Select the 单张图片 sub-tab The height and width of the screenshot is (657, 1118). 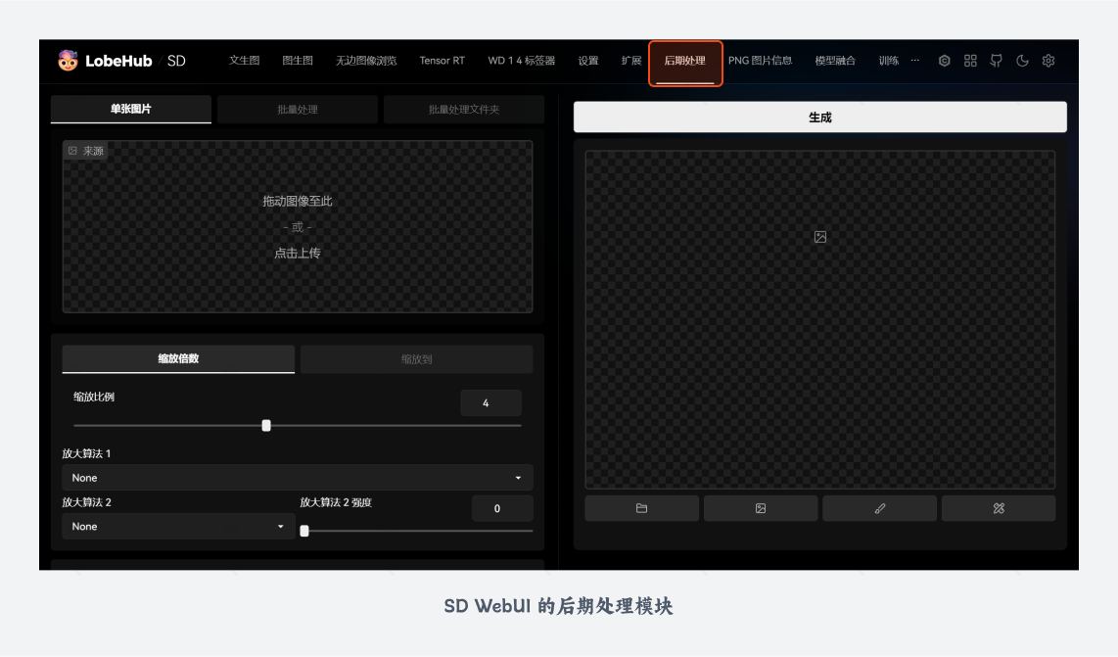[131, 109]
